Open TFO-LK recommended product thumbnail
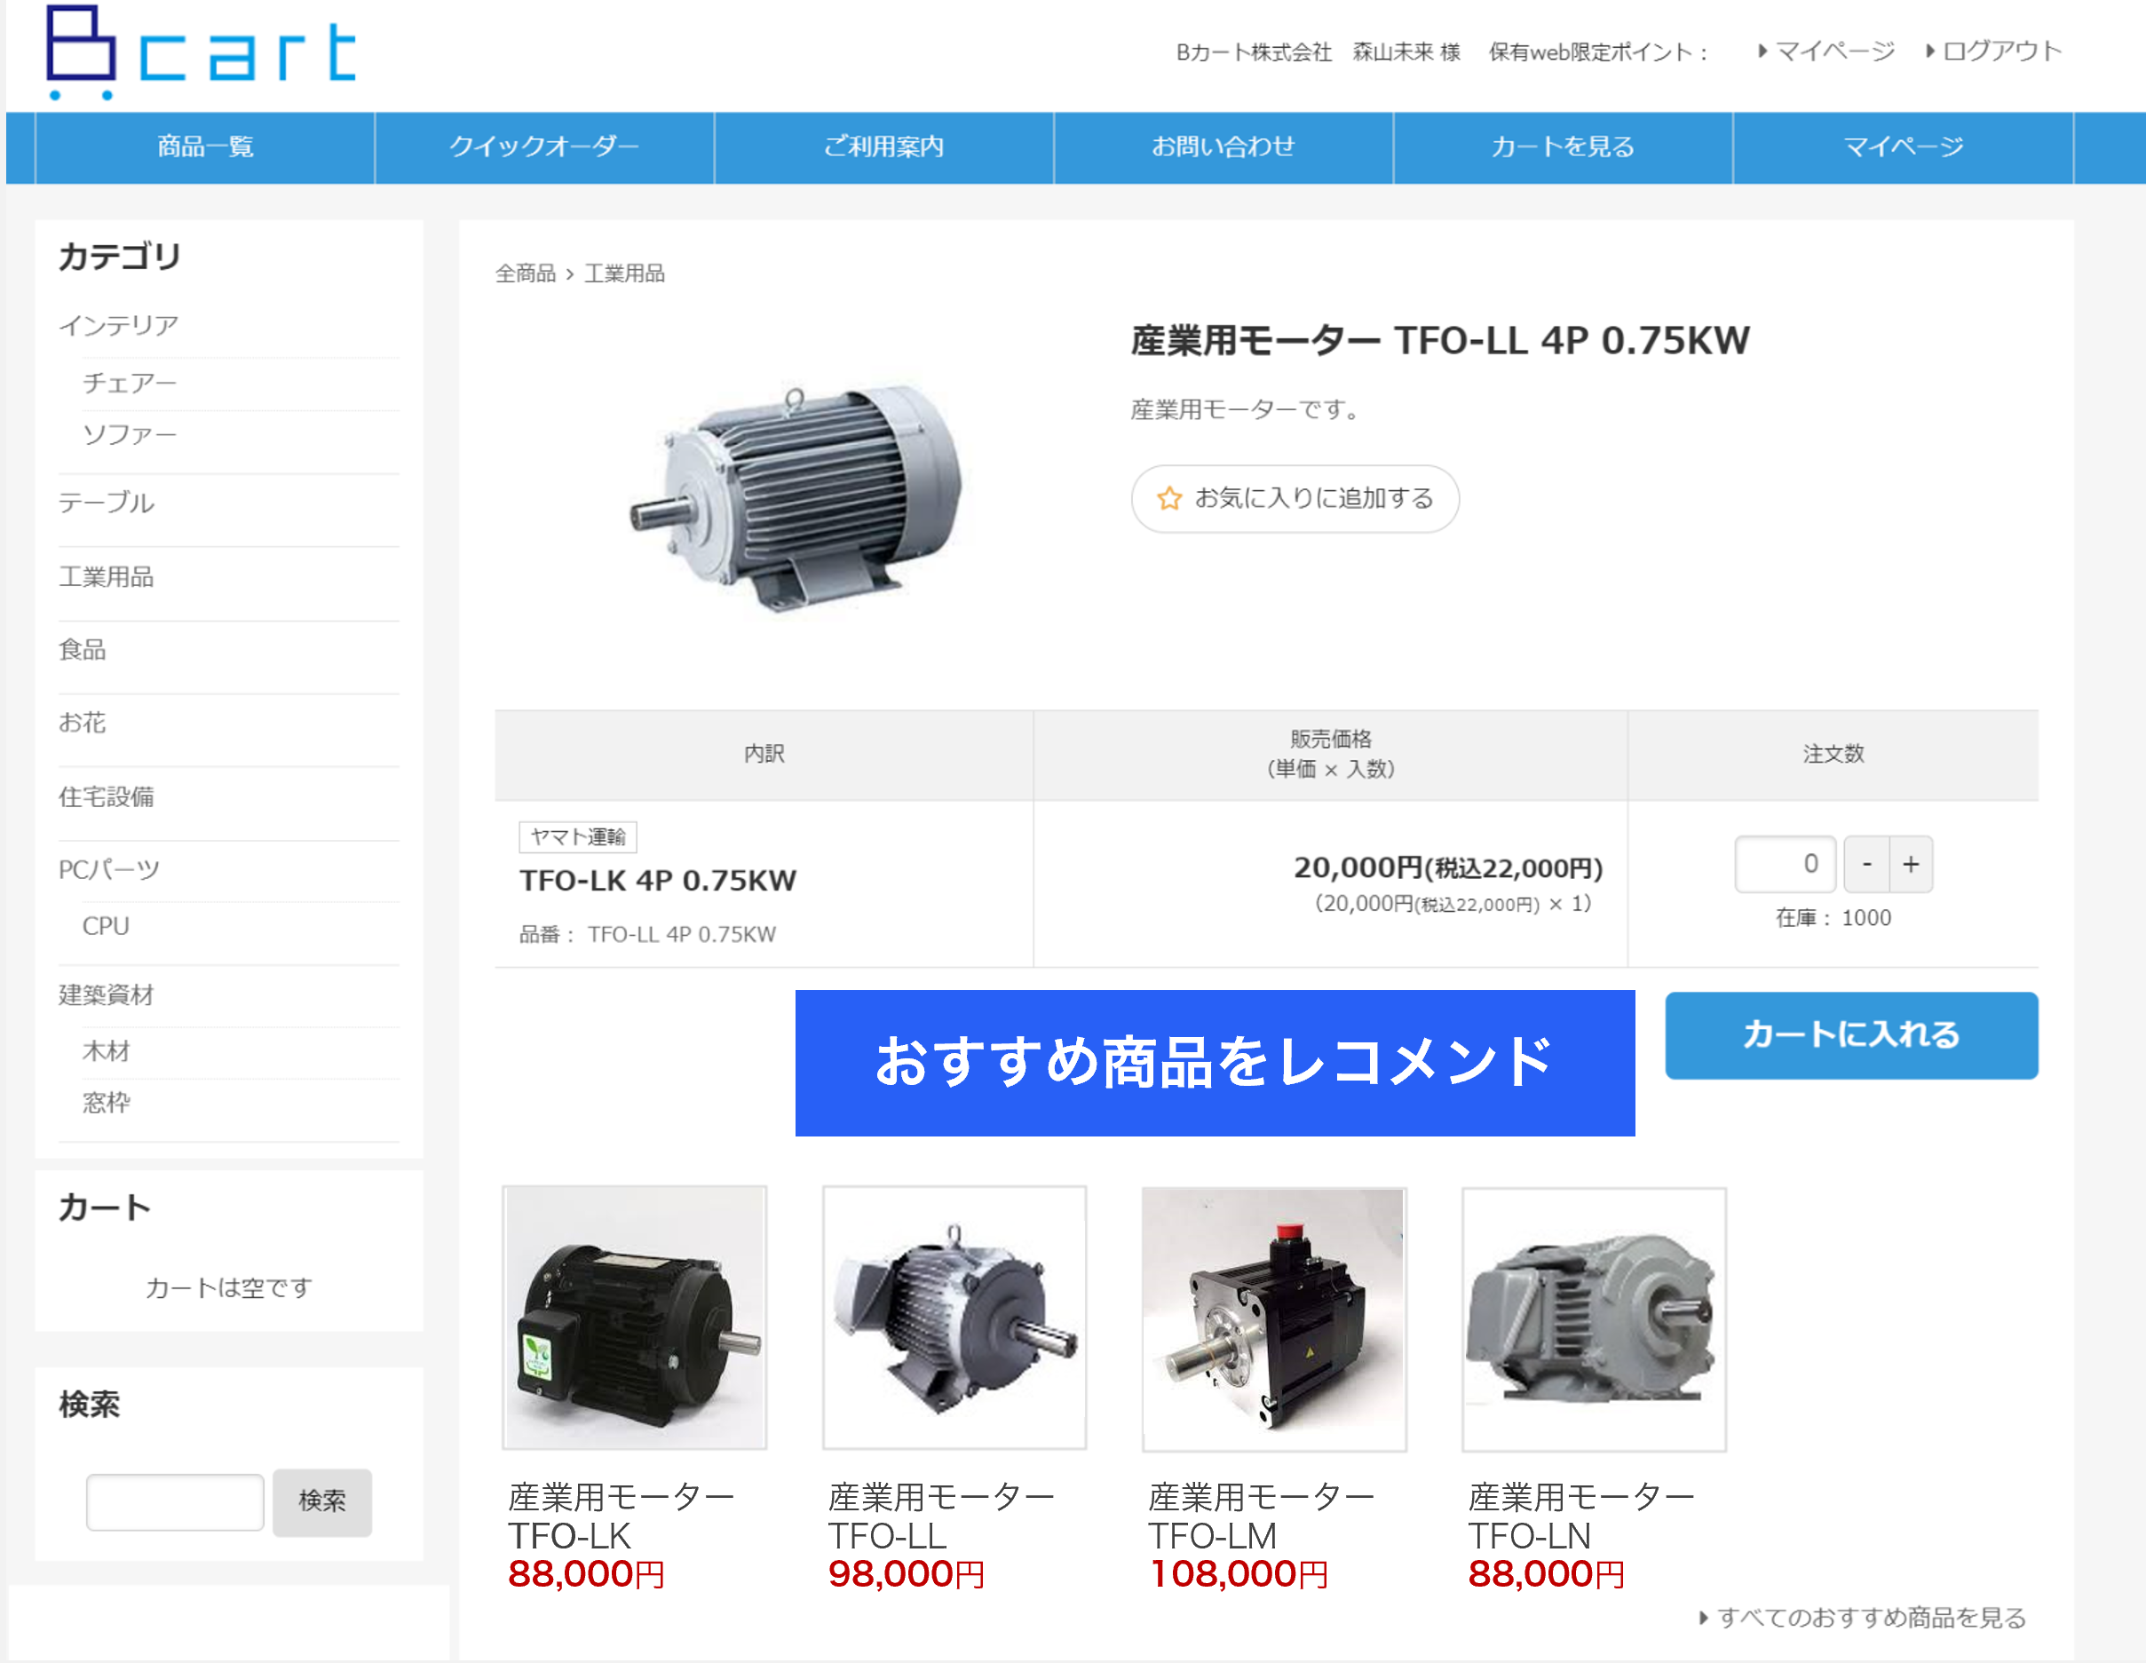 pyautogui.click(x=635, y=1318)
